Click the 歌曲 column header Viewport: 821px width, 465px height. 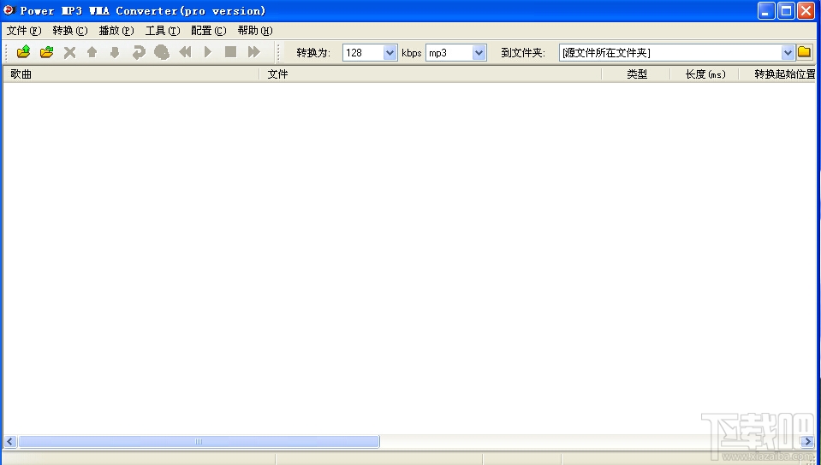tap(131, 74)
